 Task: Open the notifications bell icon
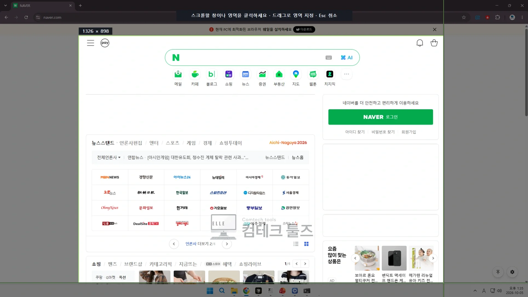click(420, 43)
